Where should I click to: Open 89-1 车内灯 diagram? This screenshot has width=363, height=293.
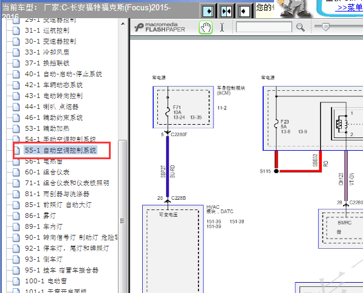coord(44,226)
